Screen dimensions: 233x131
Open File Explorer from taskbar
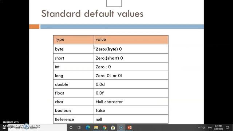click(x=96, y=128)
